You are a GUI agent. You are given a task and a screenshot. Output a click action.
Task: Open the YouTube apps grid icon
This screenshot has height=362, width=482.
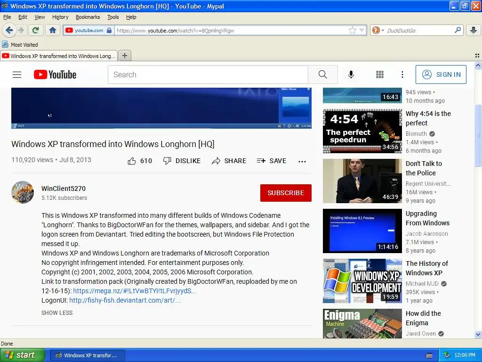click(380, 74)
